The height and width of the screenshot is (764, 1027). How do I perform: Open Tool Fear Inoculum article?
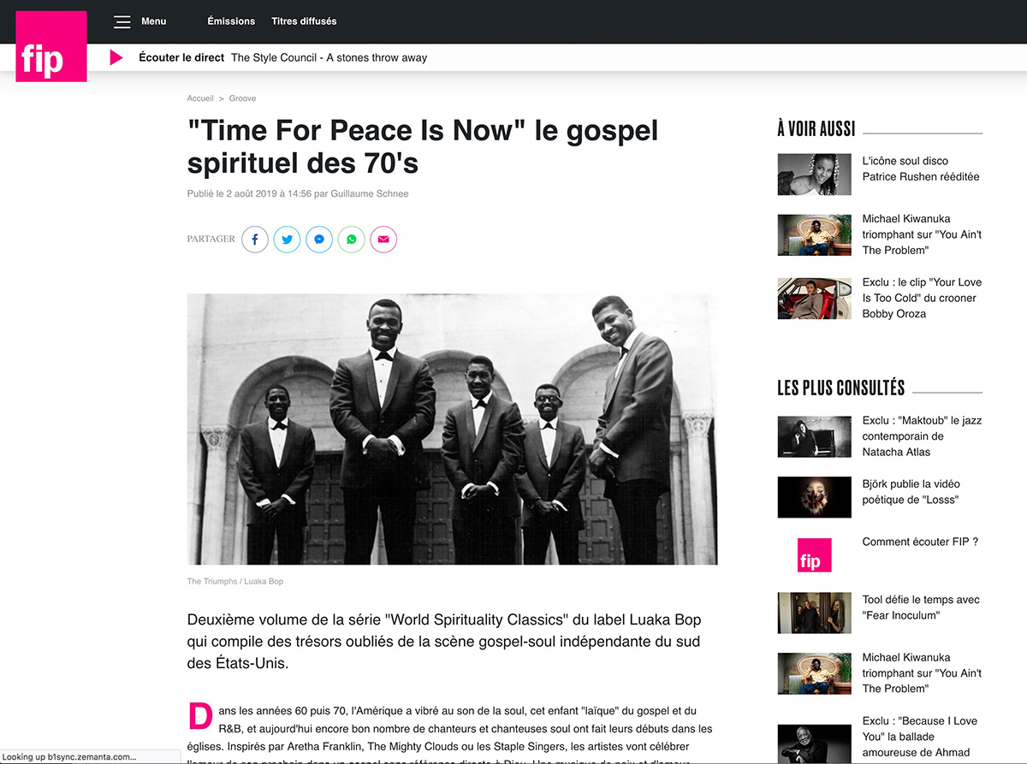click(x=921, y=607)
